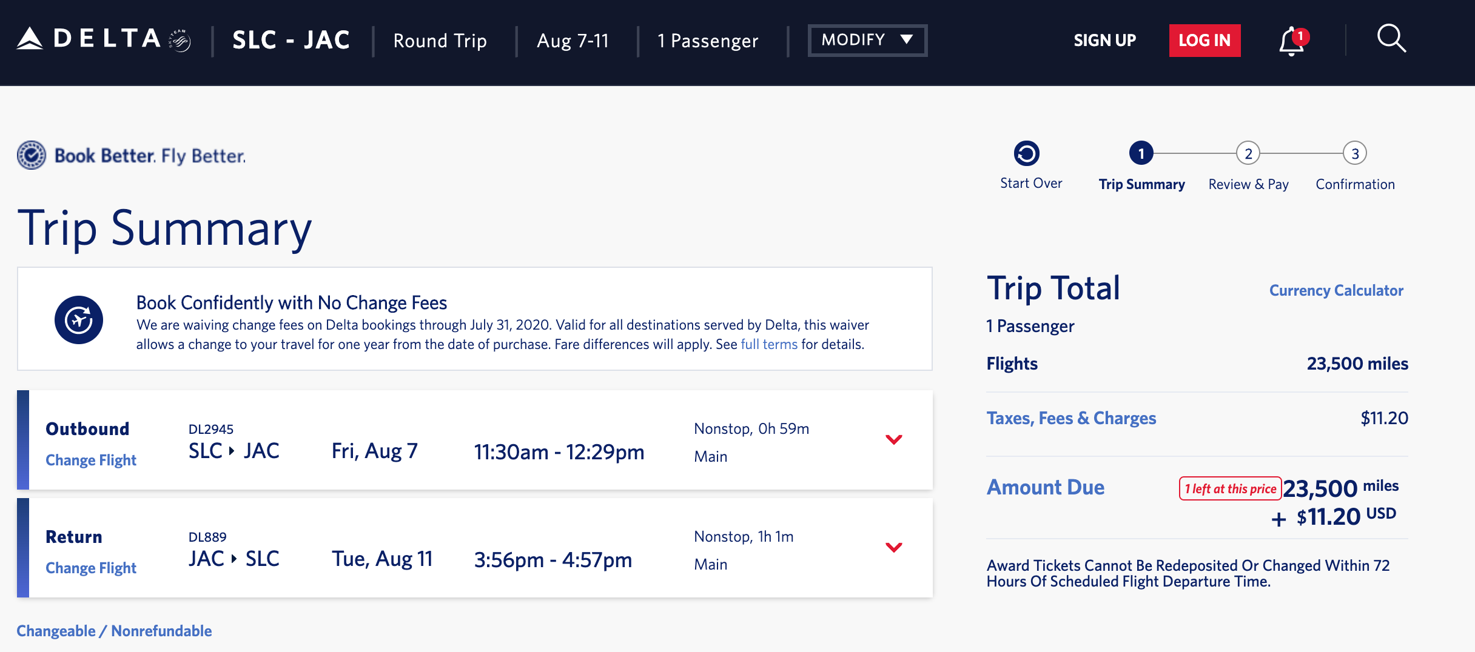
Task: Expand the Outbound flight details chevron
Action: coord(893,439)
